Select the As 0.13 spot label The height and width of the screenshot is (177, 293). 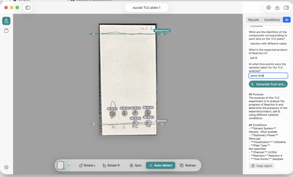148,107
